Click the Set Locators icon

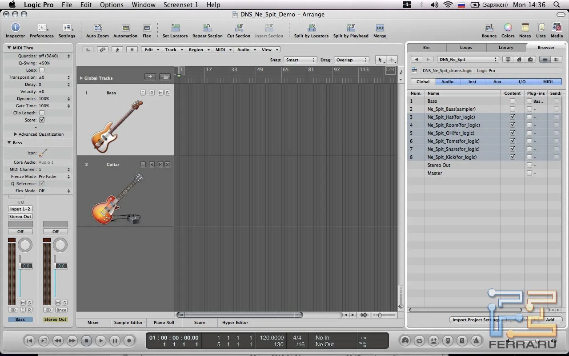175,28
